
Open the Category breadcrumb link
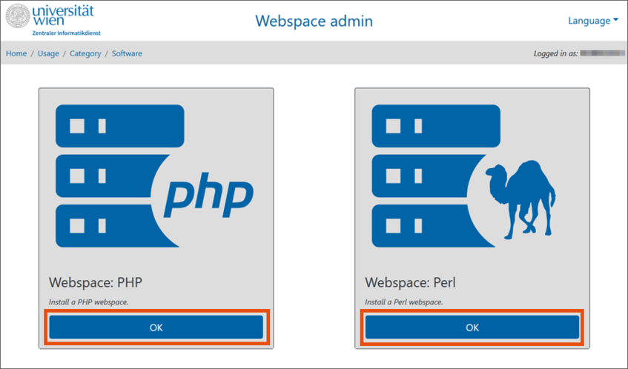pyautogui.click(x=85, y=53)
